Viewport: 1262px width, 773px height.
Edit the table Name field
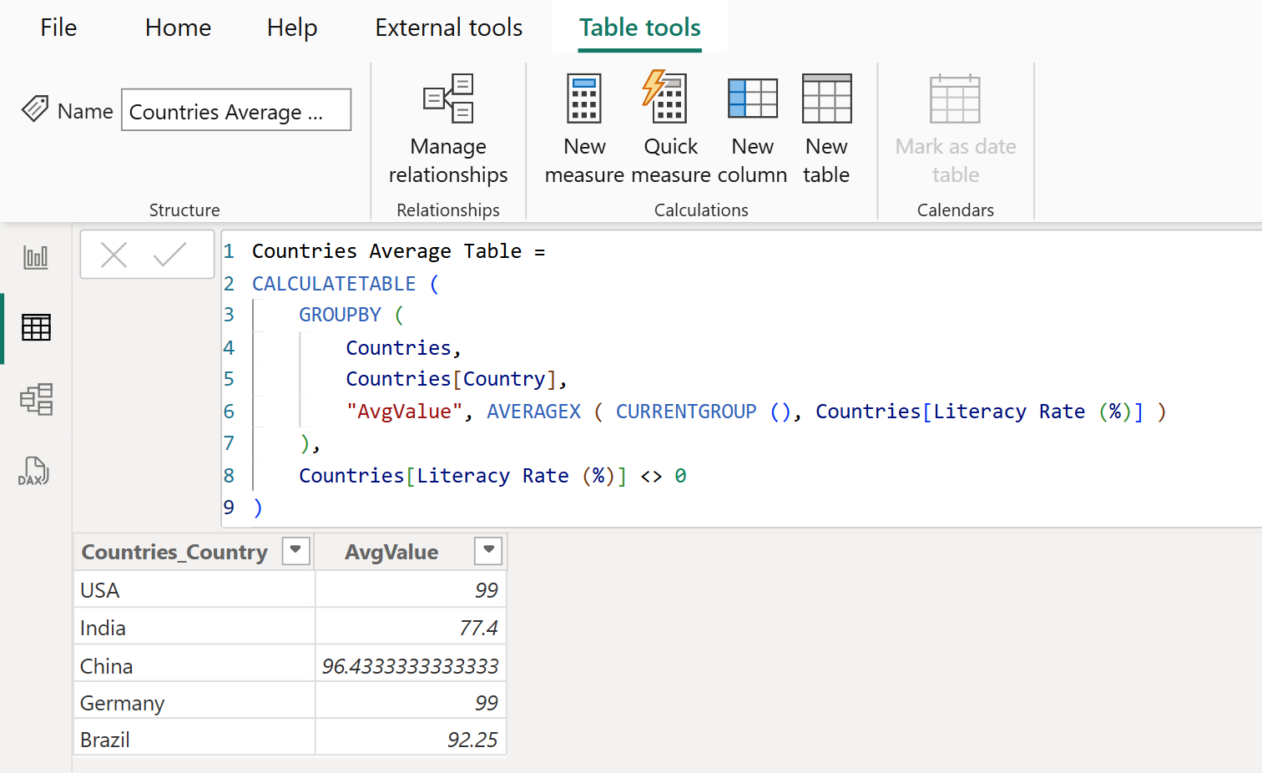tap(235, 109)
